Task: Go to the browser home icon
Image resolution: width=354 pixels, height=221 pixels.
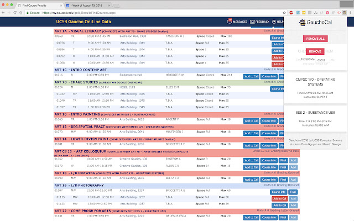Action: (21, 13)
